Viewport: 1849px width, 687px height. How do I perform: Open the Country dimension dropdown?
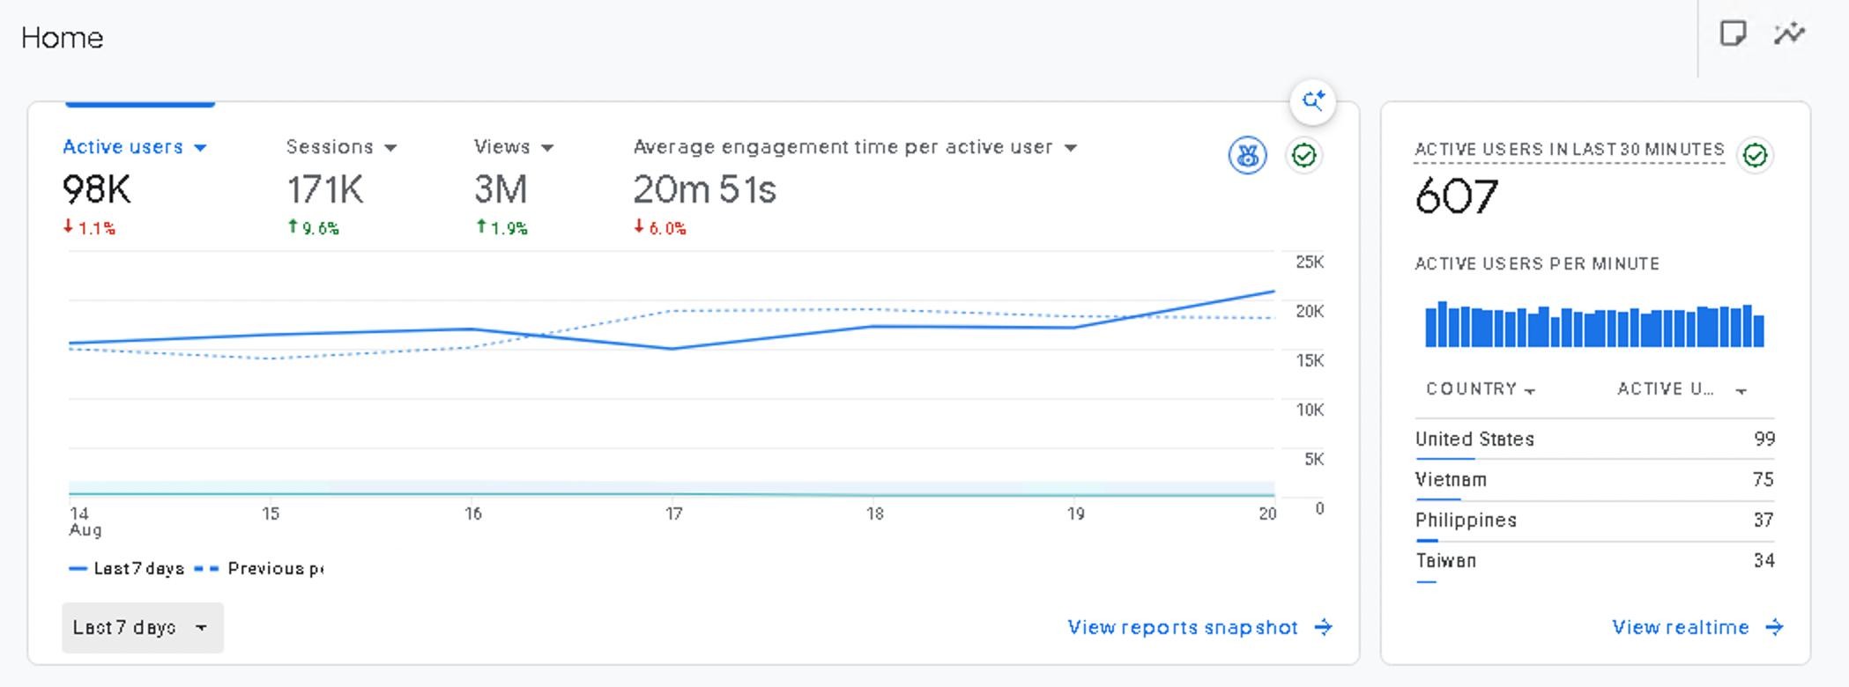(x=1481, y=389)
